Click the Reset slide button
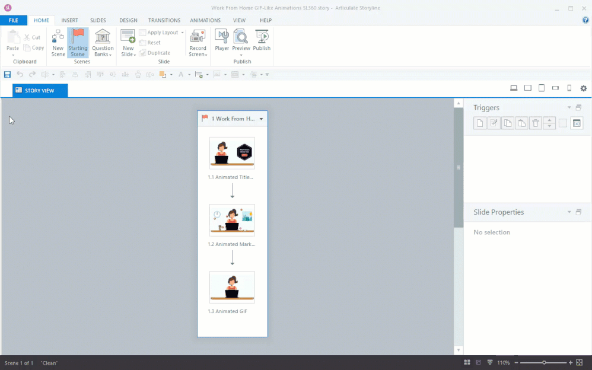592x370 pixels. tap(150, 43)
